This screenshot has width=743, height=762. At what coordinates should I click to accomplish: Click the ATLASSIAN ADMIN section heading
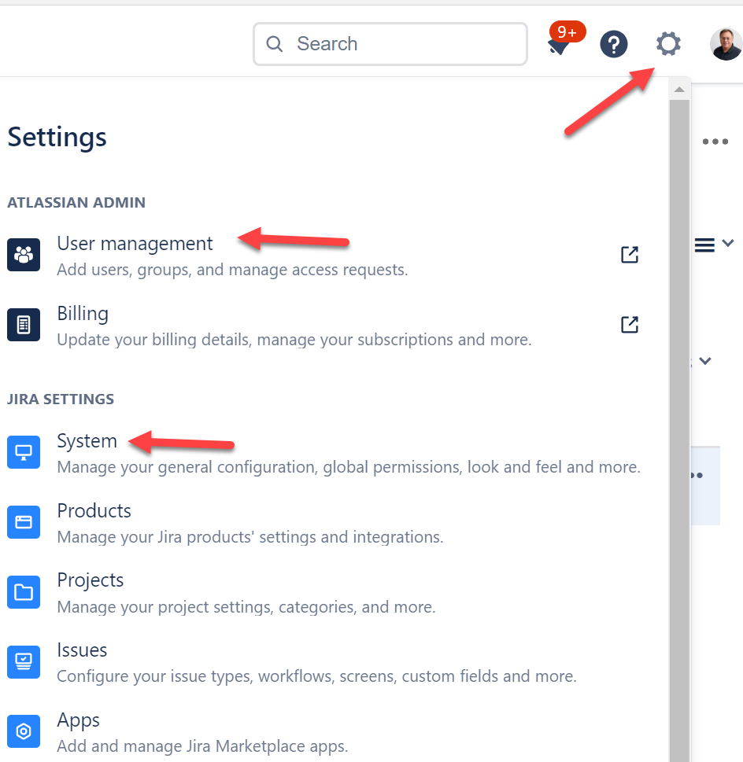76,202
